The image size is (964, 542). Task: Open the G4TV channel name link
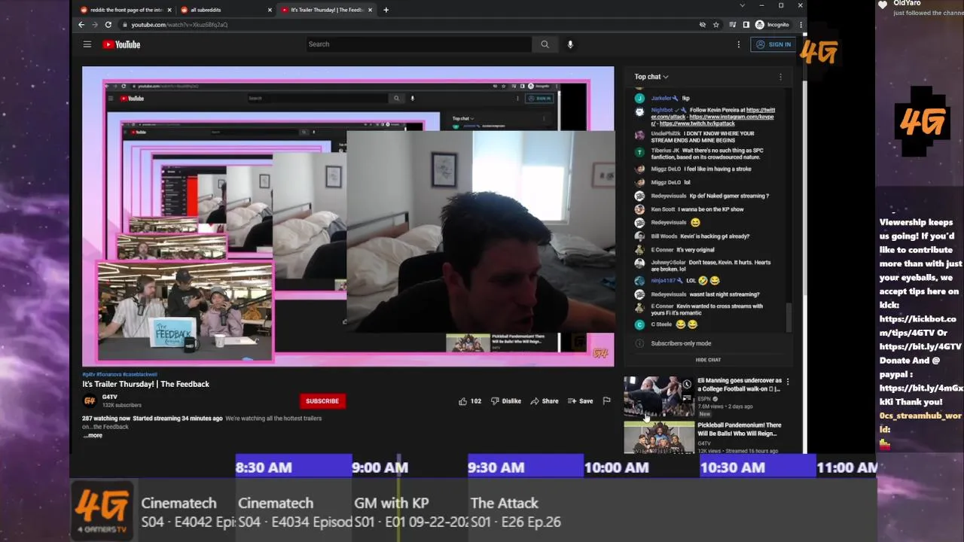click(110, 397)
